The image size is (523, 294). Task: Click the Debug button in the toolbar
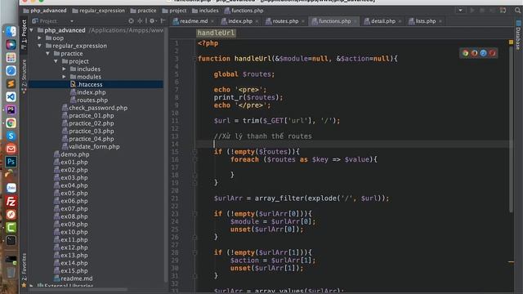(x=482, y=11)
